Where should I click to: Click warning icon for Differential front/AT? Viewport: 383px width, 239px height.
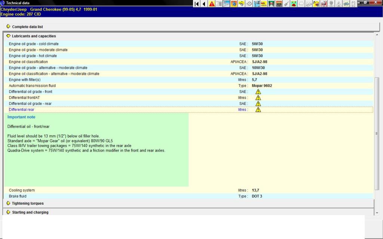pyautogui.click(x=258, y=97)
